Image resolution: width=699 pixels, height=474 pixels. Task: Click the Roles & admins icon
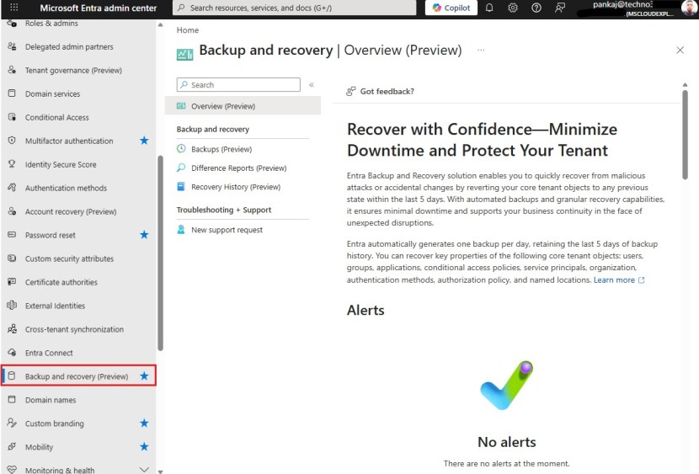pos(12,23)
